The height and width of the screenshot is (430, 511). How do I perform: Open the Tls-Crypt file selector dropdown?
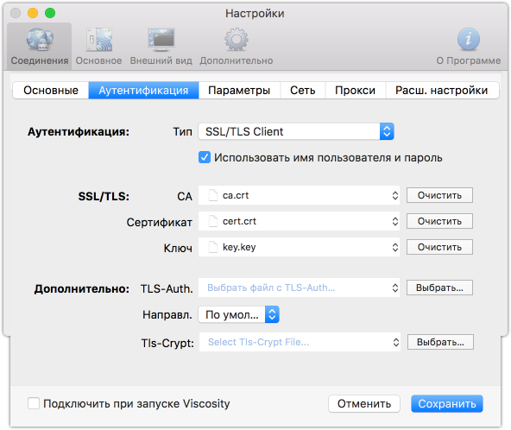(x=300, y=342)
